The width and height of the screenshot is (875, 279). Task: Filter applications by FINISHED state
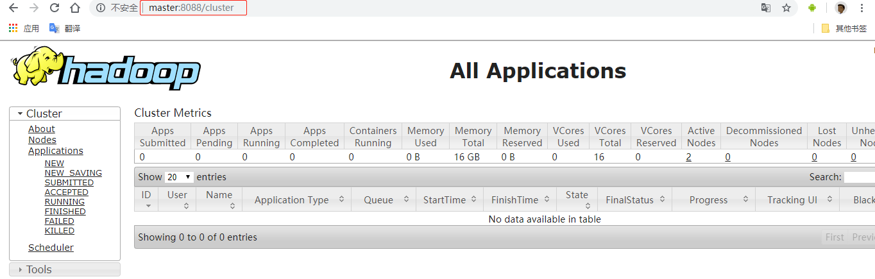coord(65,212)
